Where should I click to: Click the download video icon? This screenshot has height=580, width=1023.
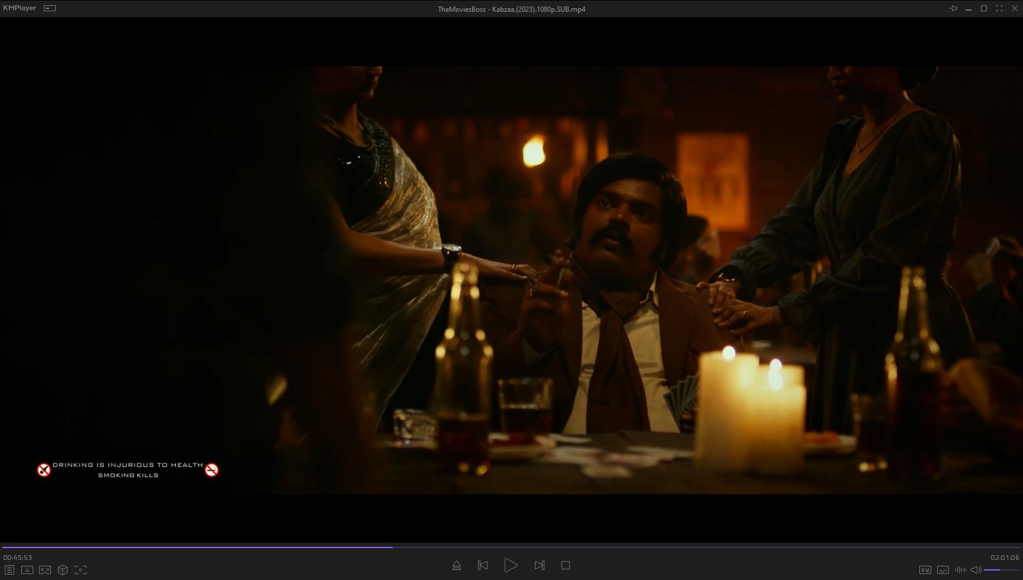click(27, 570)
